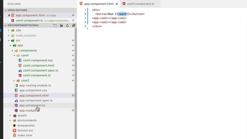Click the components folder icon

[x=16, y=51]
